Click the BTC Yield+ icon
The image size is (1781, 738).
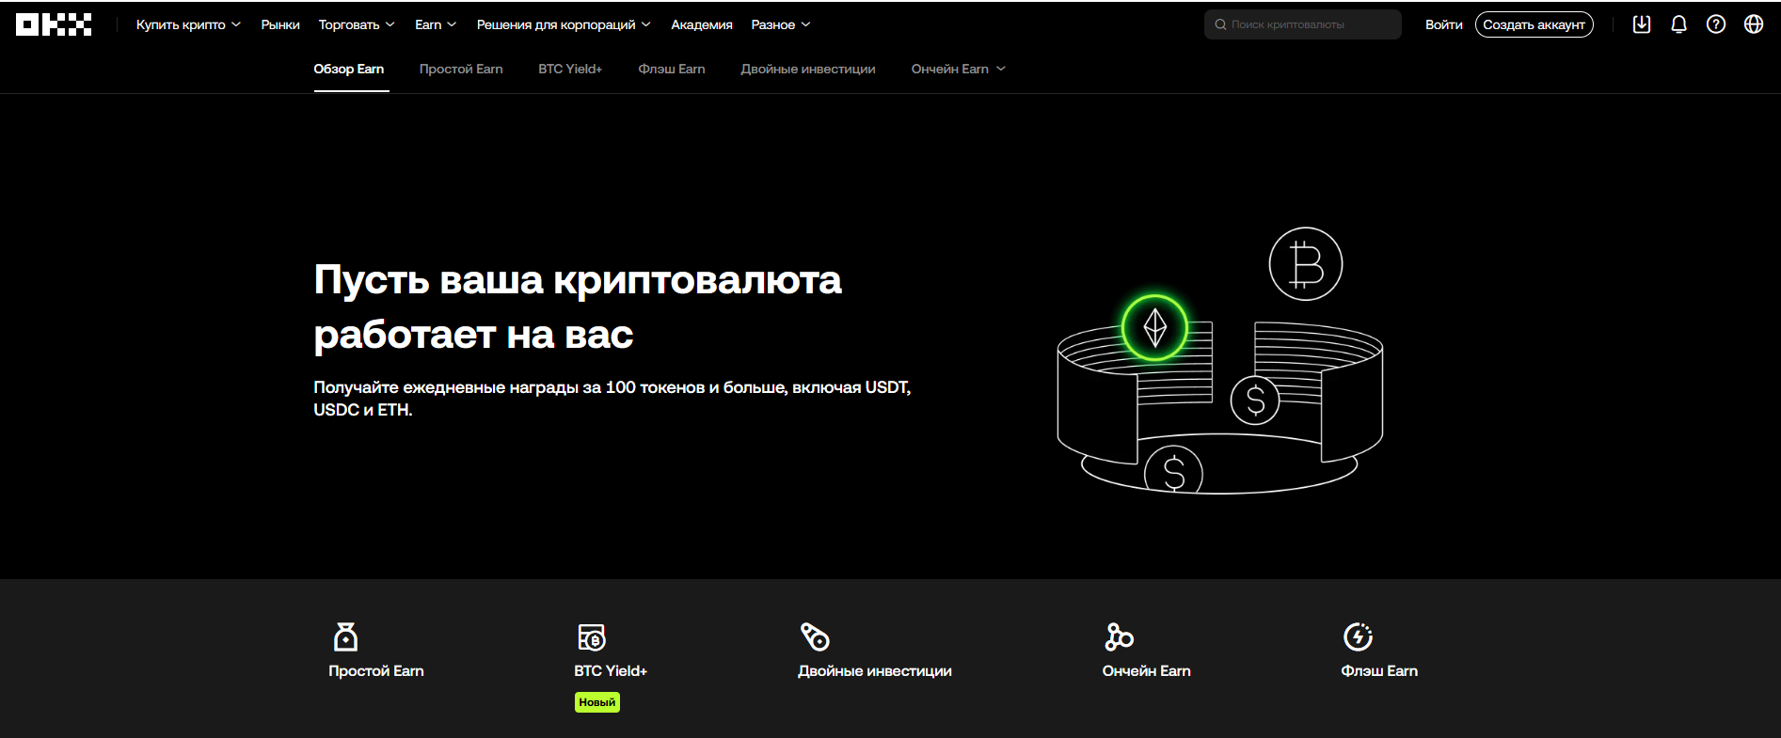[x=592, y=636]
